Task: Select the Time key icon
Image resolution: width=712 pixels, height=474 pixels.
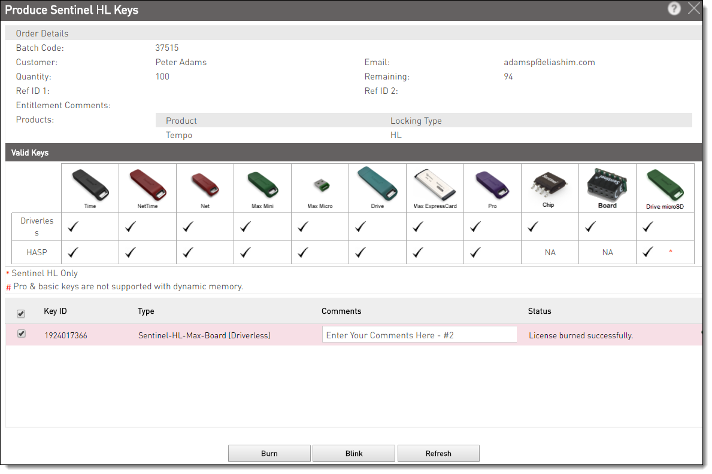Action: point(90,185)
